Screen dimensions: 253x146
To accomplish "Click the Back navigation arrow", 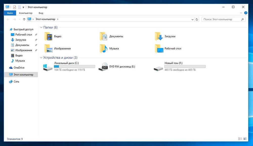I will (8, 19).
